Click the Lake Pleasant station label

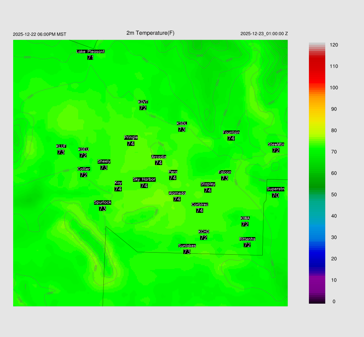point(91,51)
